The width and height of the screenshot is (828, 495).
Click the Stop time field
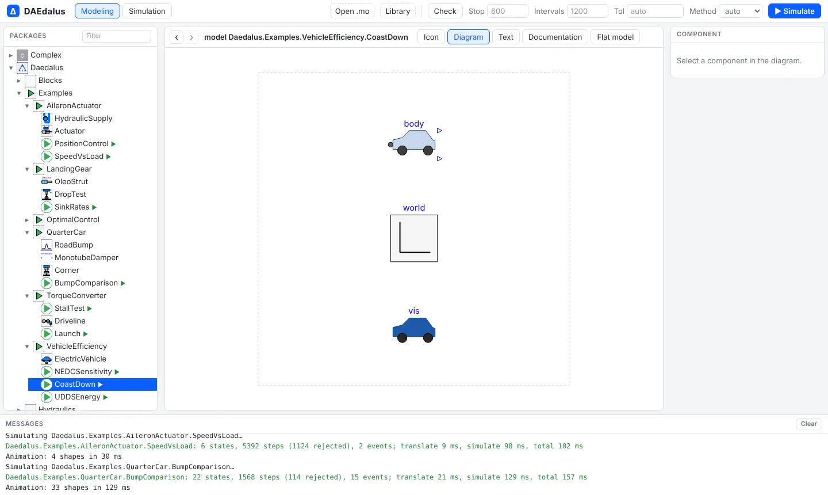click(x=507, y=11)
